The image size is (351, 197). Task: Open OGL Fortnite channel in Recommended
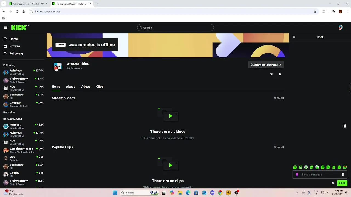pyautogui.click(x=23, y=158)
